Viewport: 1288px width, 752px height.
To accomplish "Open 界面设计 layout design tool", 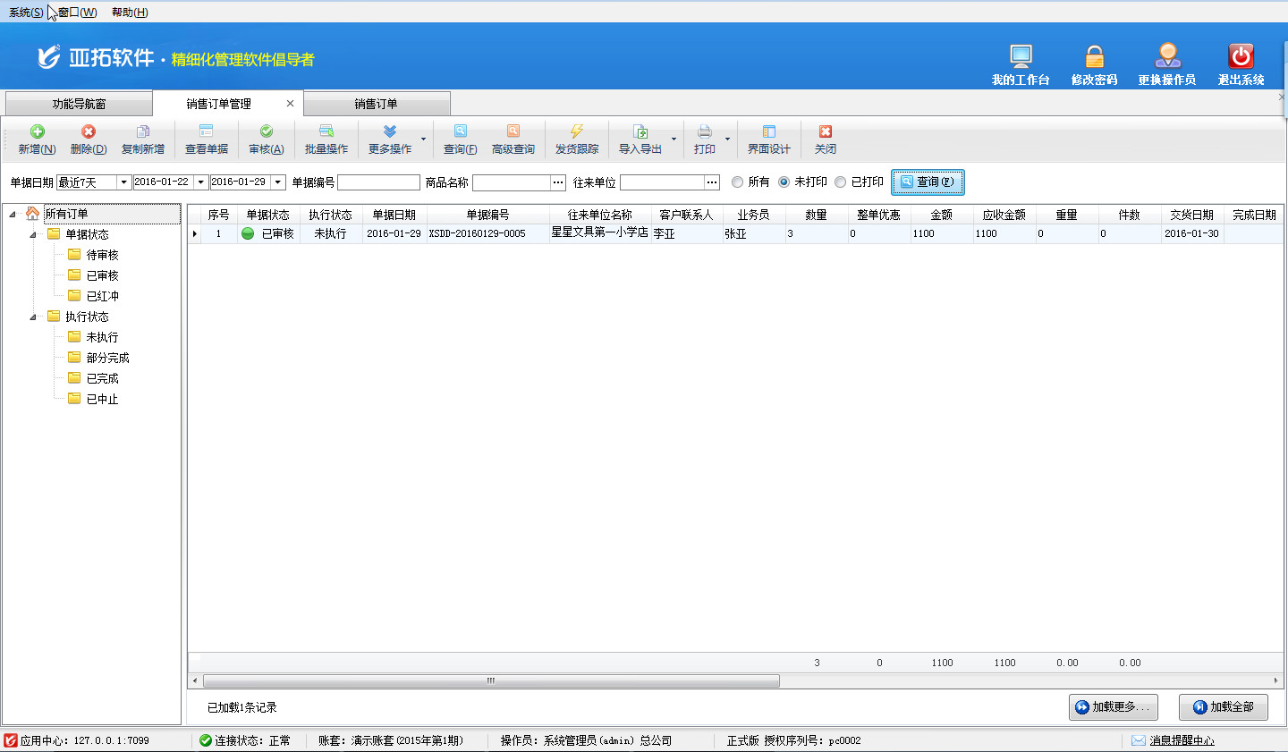I will 768,132.
